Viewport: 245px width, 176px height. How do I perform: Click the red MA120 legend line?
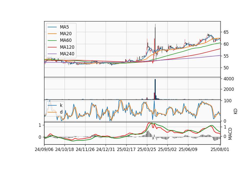pos(52,47)
